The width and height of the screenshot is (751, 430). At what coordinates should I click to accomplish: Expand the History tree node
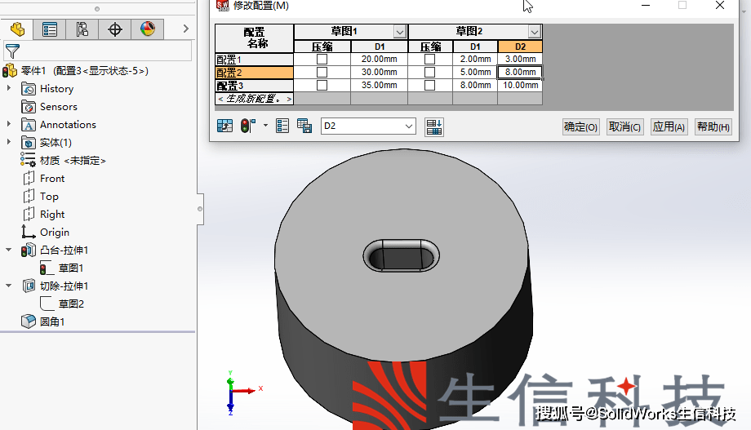9,89
